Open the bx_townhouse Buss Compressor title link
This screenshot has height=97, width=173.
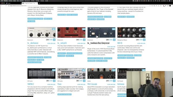click(x=98, y=43)
